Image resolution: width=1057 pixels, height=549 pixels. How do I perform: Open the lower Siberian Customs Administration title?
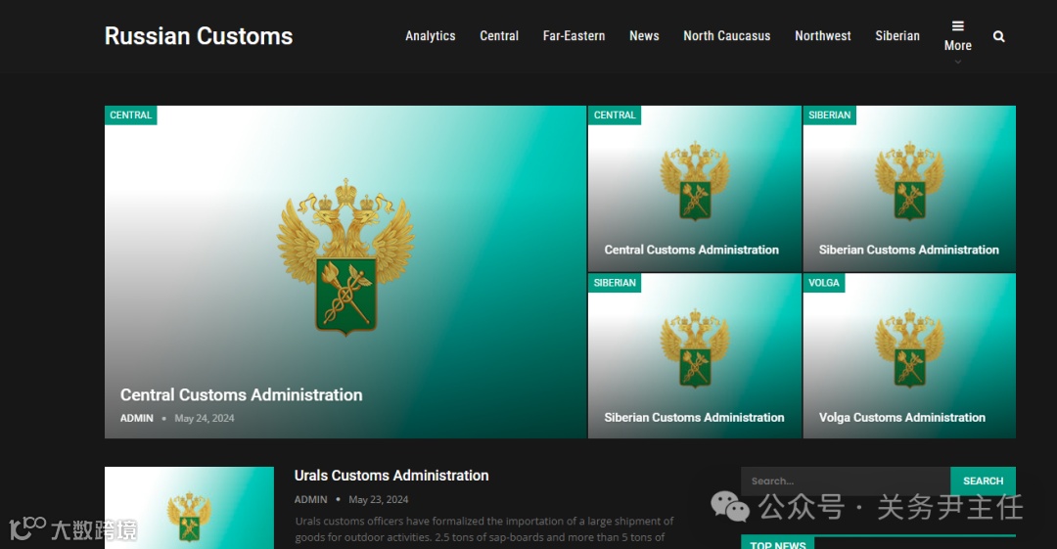click(694, 418)
